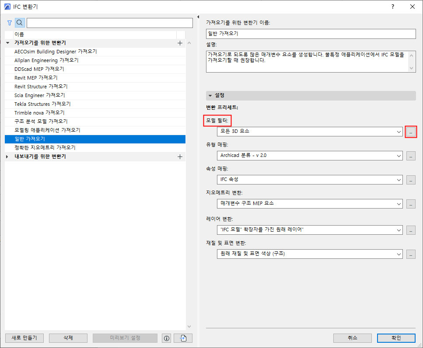This screenshot has width=423, height=348.
Task: Select 구조 분석 모델 가져오기
Action: 95,122
